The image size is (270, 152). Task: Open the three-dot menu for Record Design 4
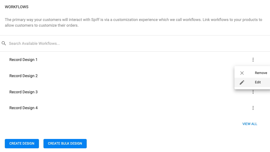tap(253, 108)
